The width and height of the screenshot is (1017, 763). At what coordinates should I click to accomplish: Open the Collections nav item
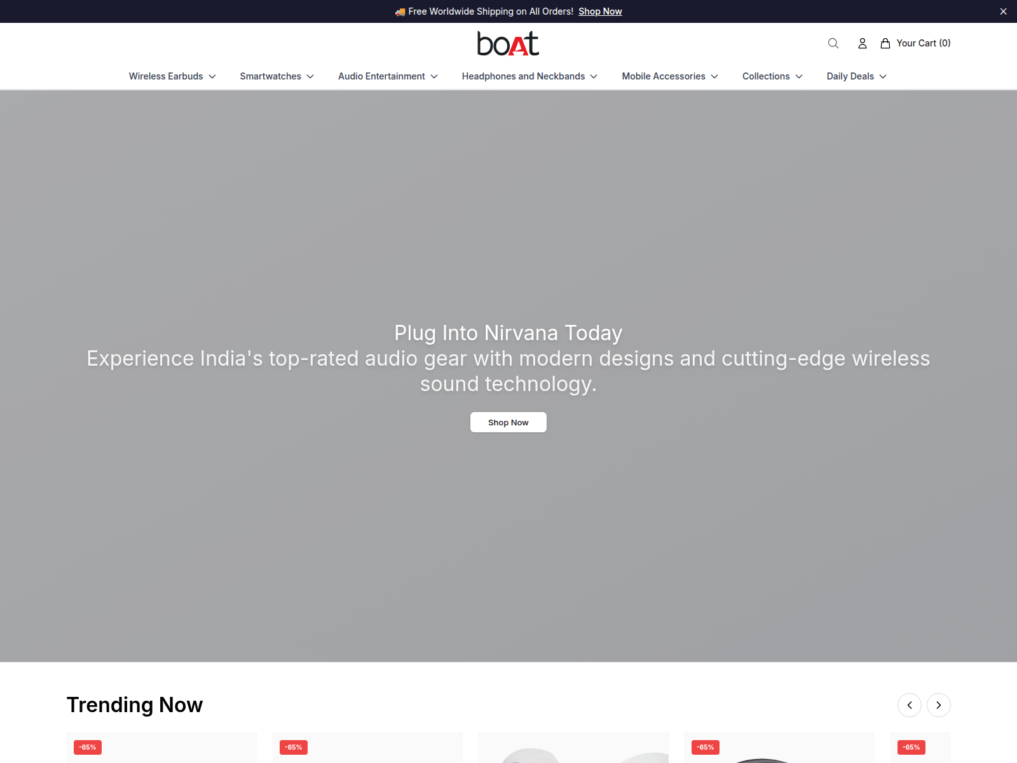click(766, 76)
